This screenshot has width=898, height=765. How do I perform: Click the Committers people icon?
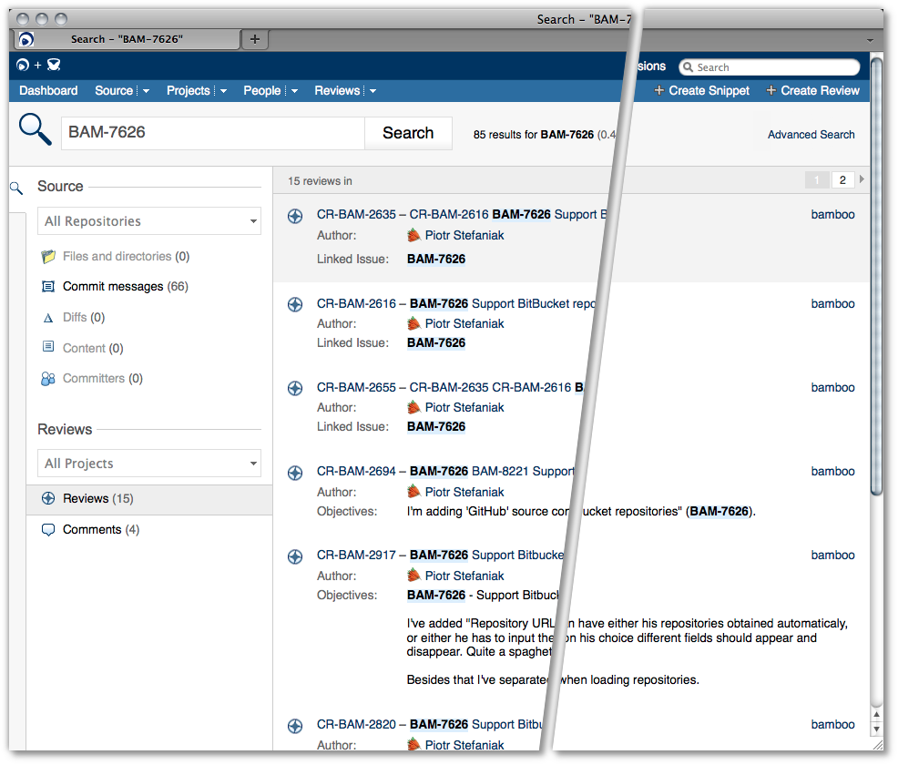[x=48, y=379]
